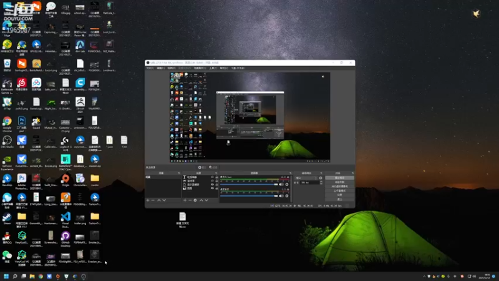Move the selected source up in OBS
499x281 pixels.
(201, 200)
